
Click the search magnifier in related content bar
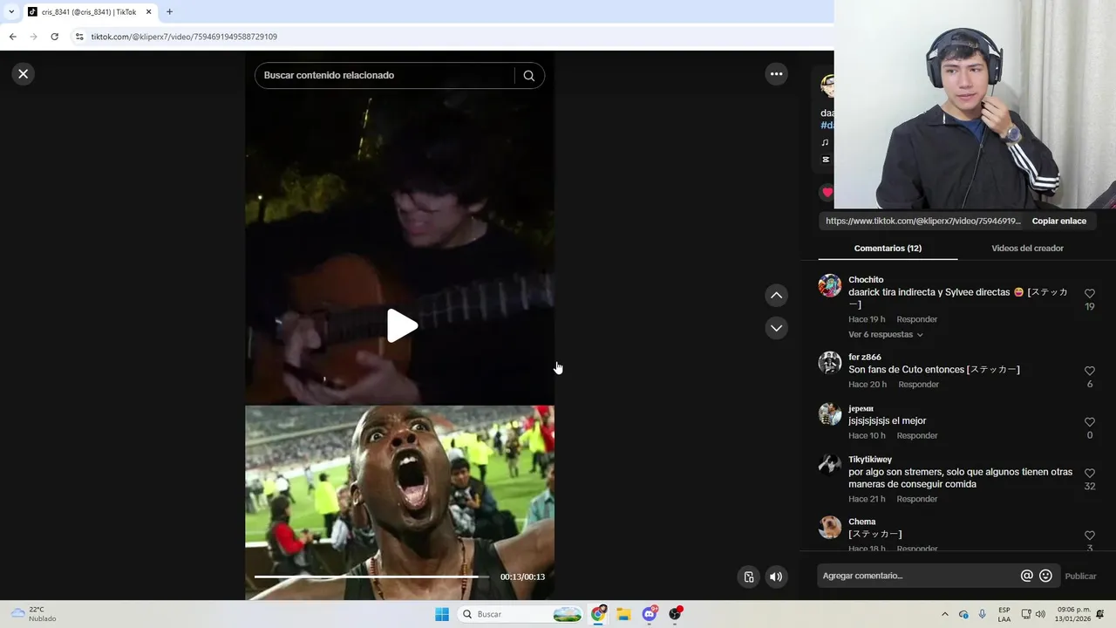click(528, 76)
